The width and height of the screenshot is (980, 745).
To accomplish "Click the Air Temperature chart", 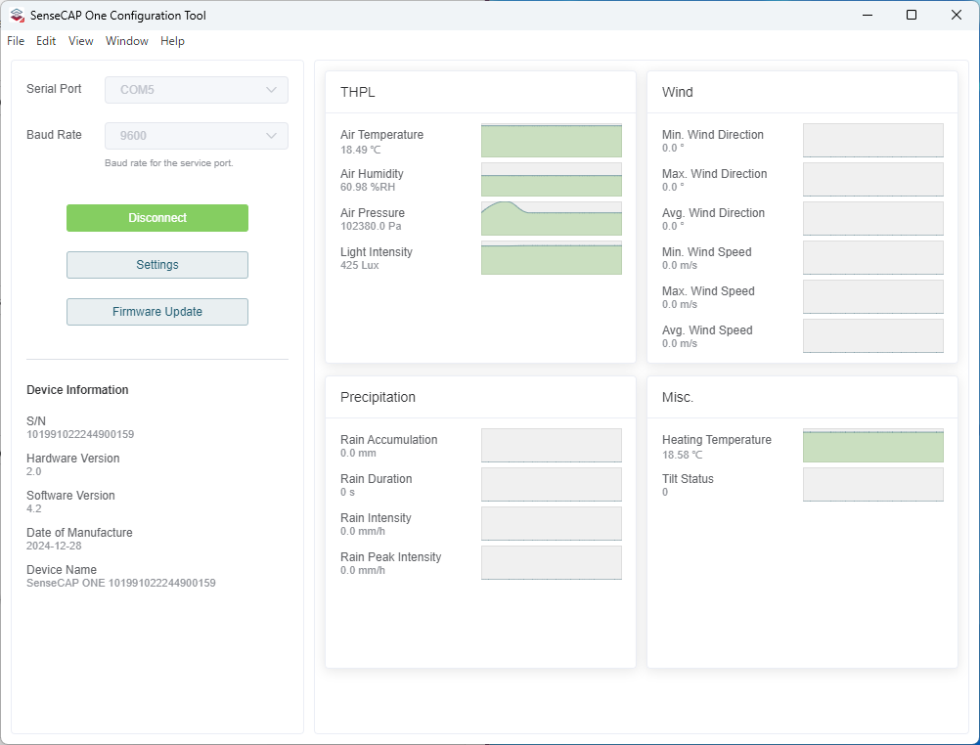I will [x=552, y=140].
